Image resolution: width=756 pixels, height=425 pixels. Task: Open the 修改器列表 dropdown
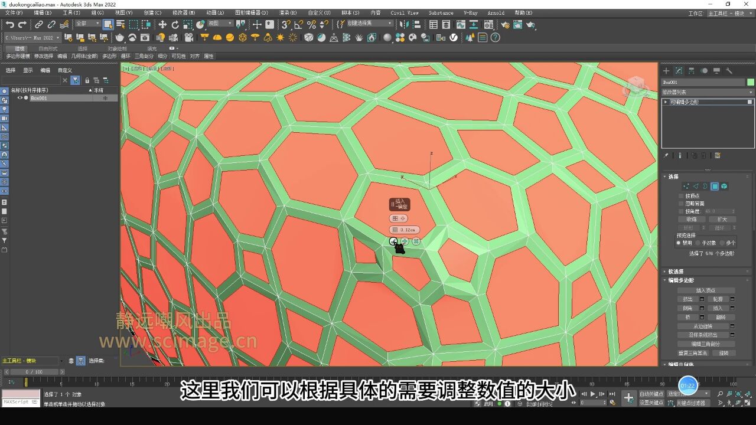[x=708, y=92]
